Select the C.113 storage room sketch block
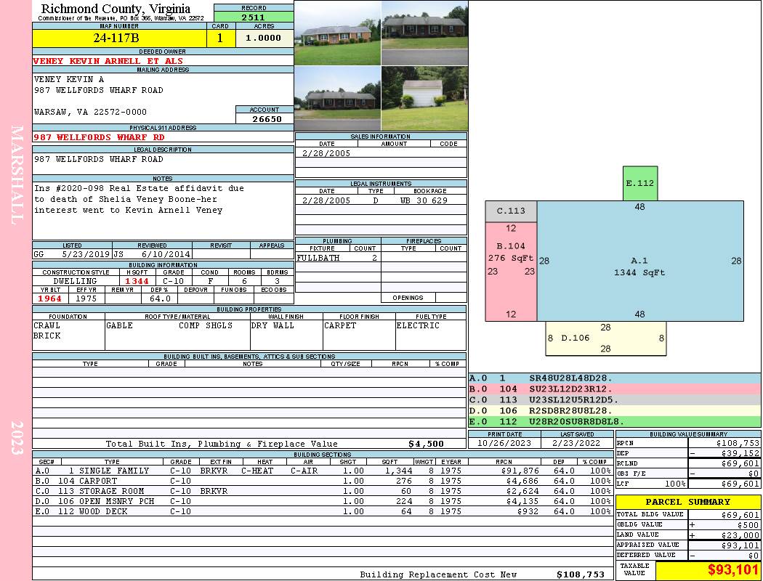 pos(511,211)
